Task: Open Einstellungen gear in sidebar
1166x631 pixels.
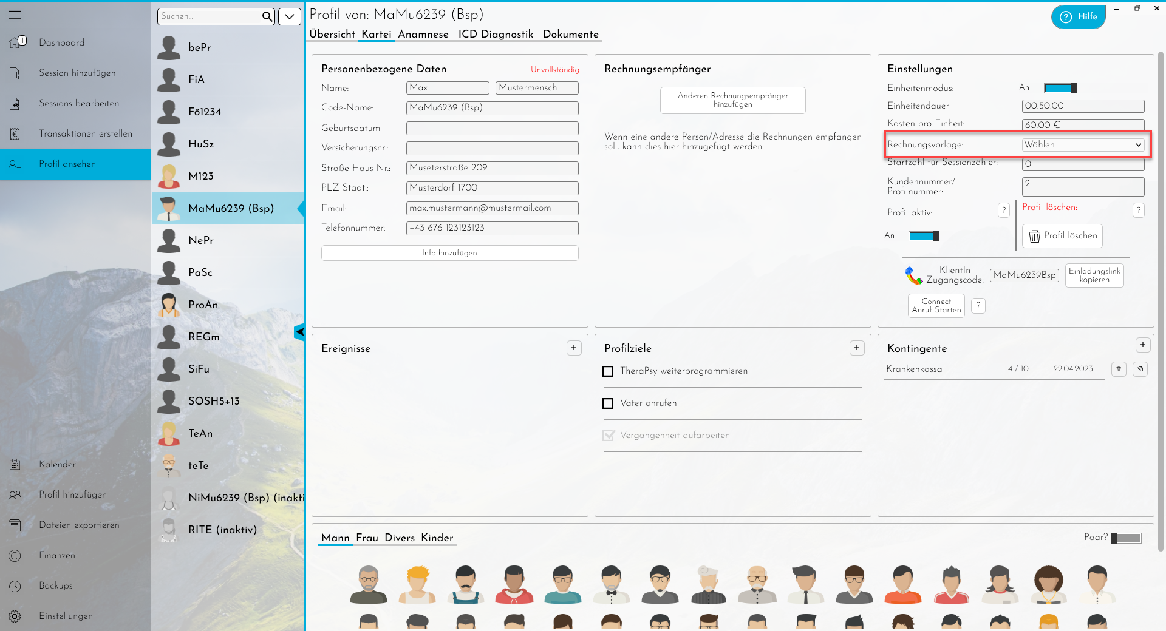Action: click(x=15, y=616)
